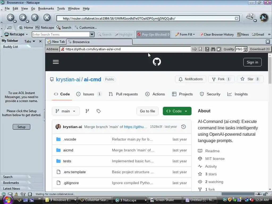Image resolution: width=272 pixels, height=204 pixels.
Task: Click the Go to file button
Action: coord(147,111)
